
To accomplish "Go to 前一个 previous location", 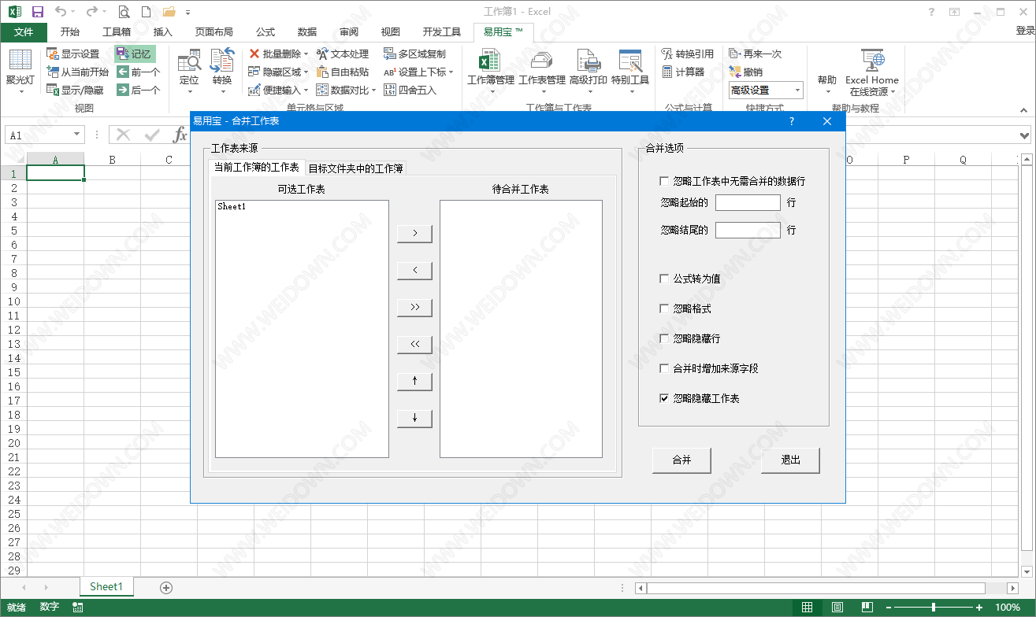I will (x=138, y=72).
